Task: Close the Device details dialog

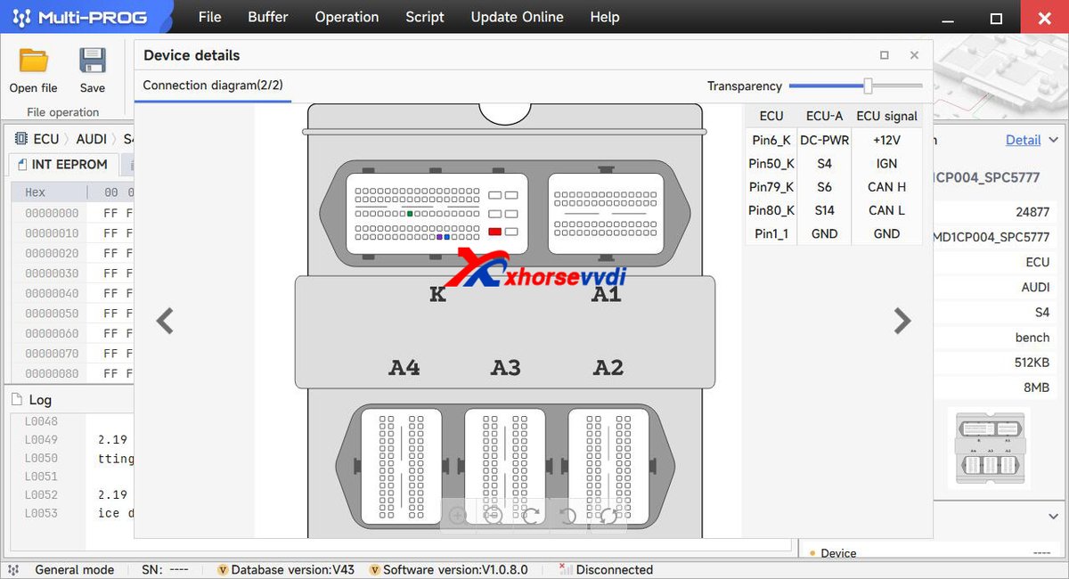Action: point(914,55)
